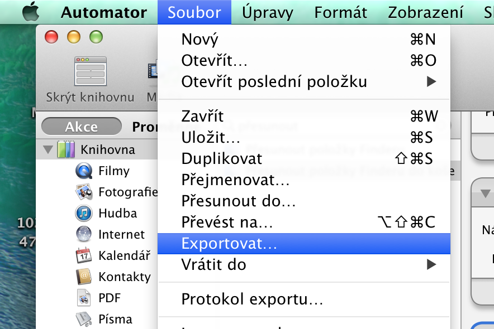Select the Hudba library icon
The height and width of the screenshot is (329, 494).
click(84, 214)
